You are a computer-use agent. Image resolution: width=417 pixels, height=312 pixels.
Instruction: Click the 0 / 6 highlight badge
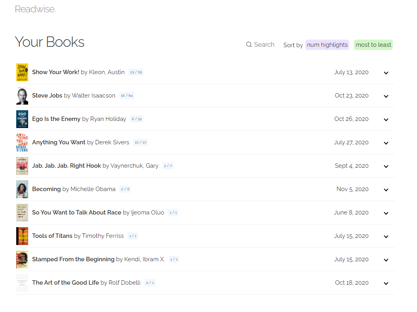click(125, 189)
